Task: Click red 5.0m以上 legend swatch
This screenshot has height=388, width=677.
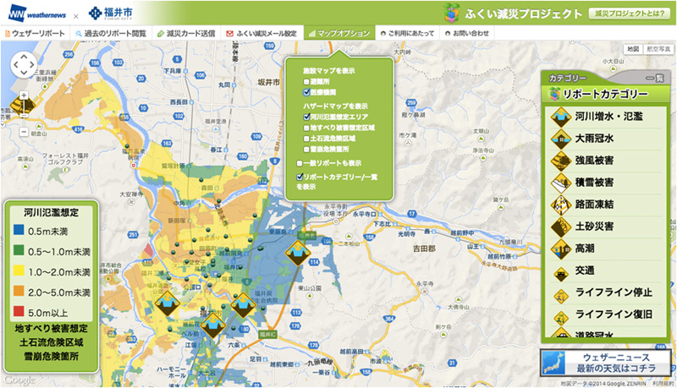Action: tap(19, 311)
